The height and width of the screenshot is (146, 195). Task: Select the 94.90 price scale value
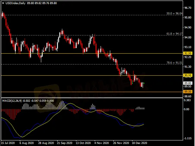(188, 28)
